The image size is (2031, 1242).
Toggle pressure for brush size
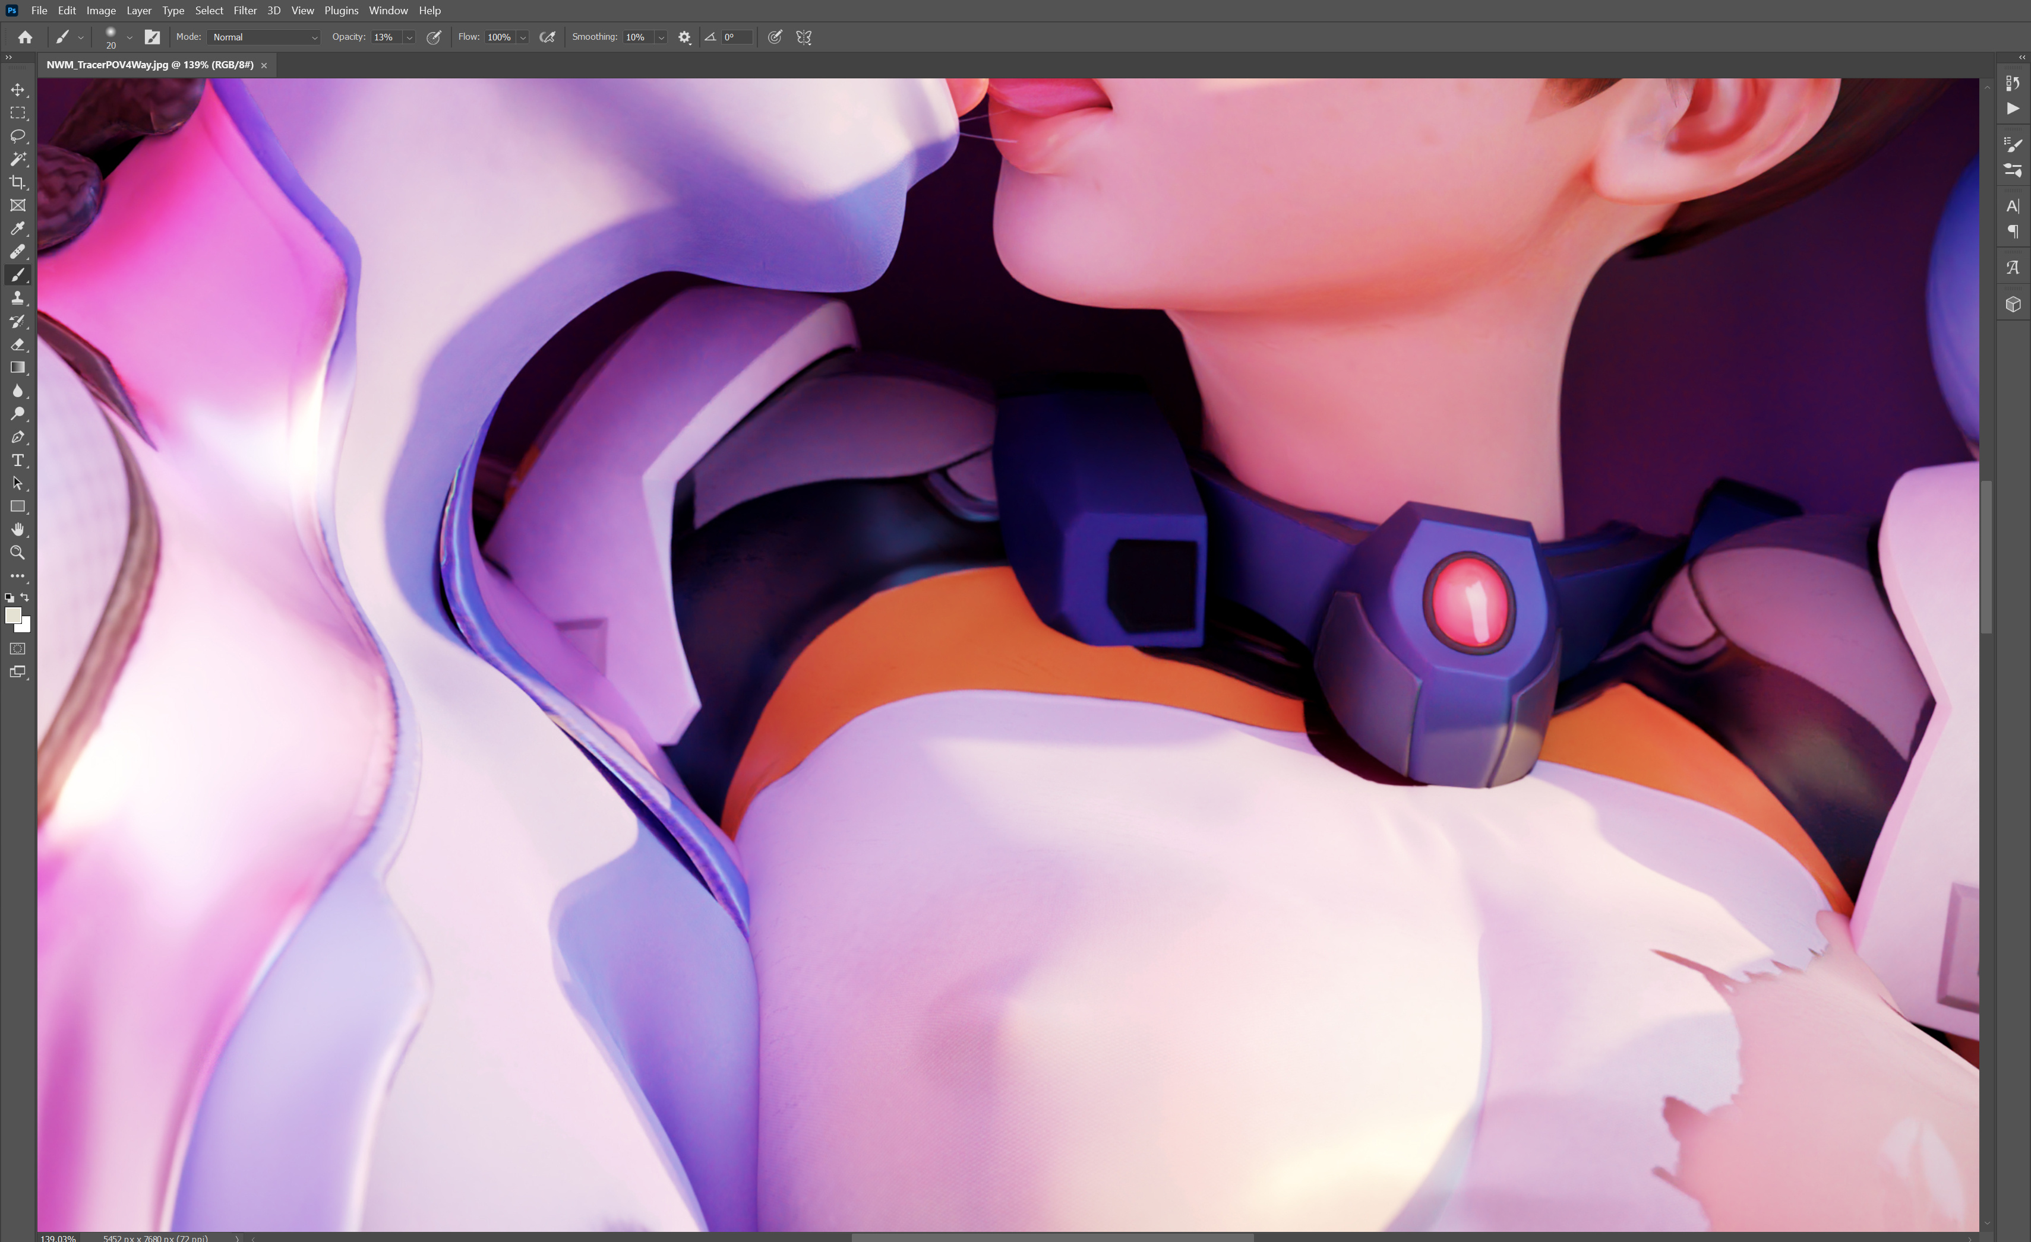pyautogui.click(x=775, y=37)
